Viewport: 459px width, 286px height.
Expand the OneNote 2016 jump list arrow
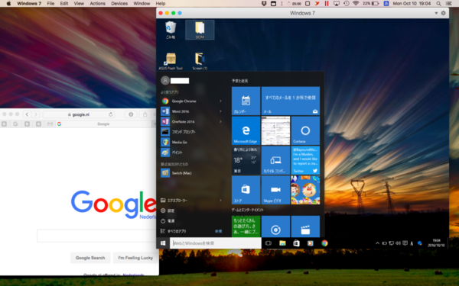click(x=220, y=121)
